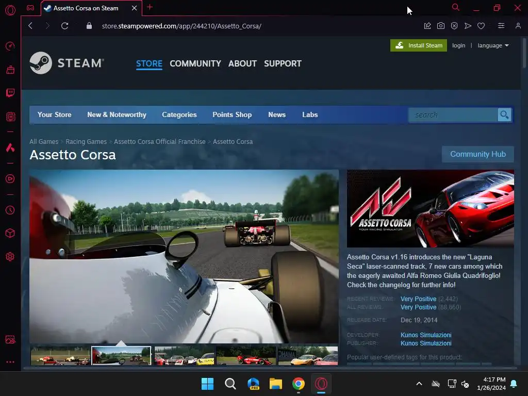Open New & Noteworthy menu

point(117,115)
